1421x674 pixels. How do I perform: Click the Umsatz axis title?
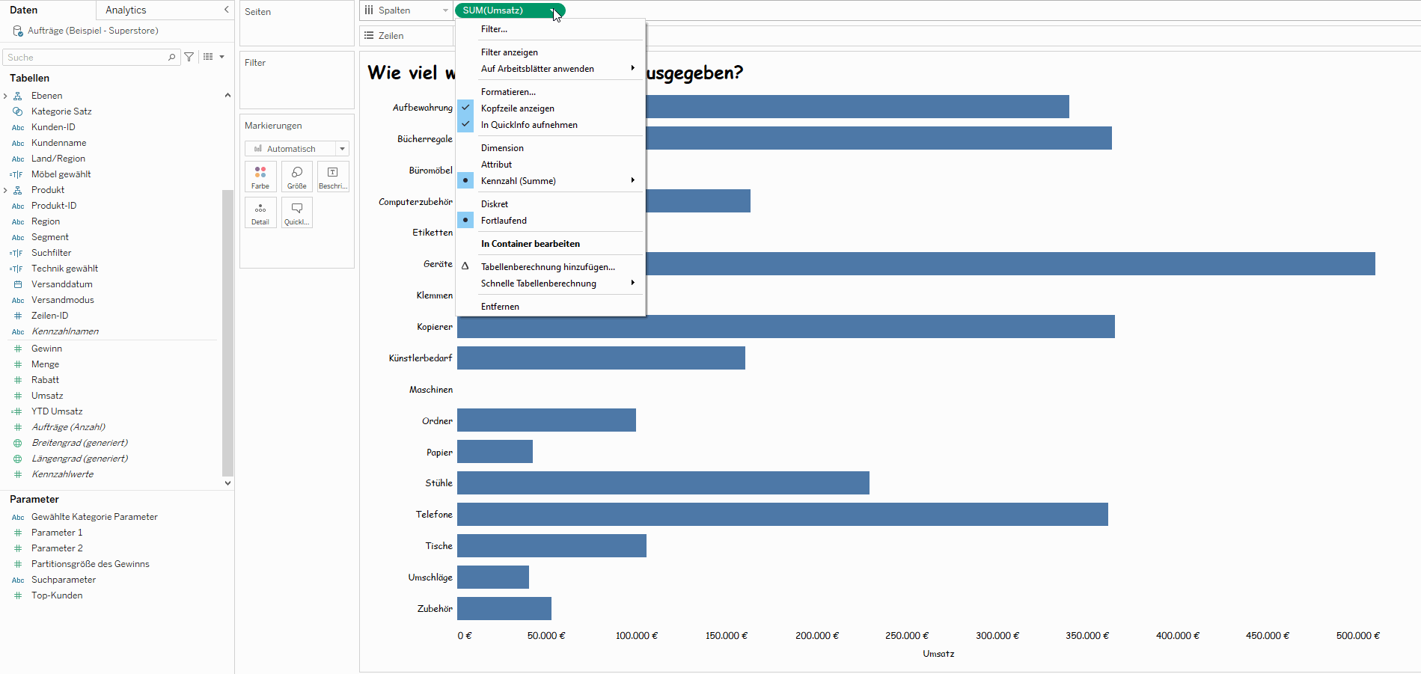[938, 654]
